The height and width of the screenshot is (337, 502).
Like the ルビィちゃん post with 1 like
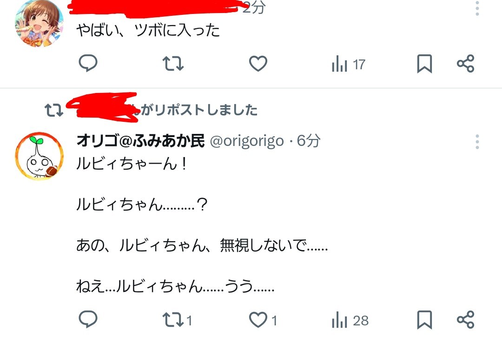[x=263, y=320]
